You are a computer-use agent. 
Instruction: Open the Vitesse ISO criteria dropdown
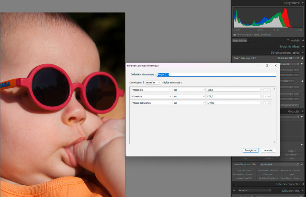pyautogui.click(x=152, y=90)
